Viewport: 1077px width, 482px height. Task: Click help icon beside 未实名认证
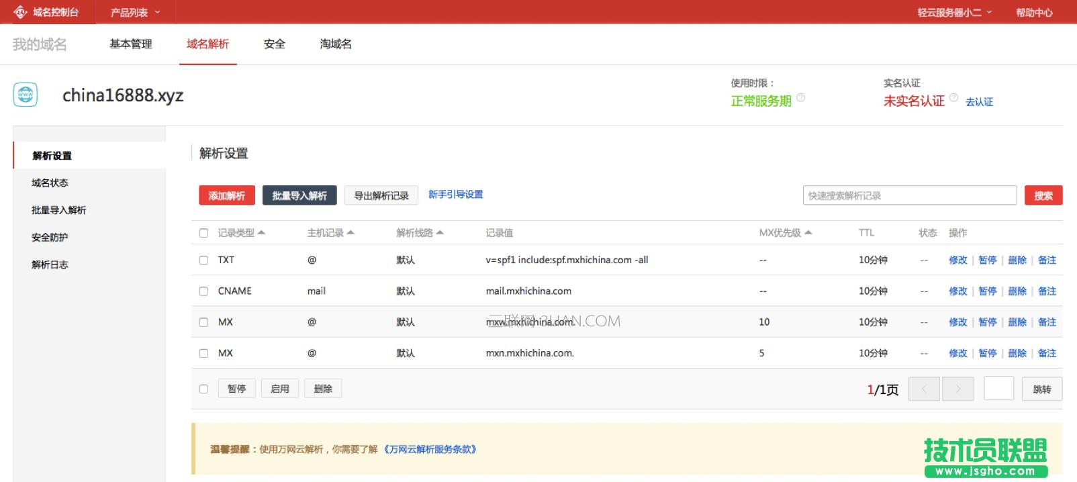(953, 98)
